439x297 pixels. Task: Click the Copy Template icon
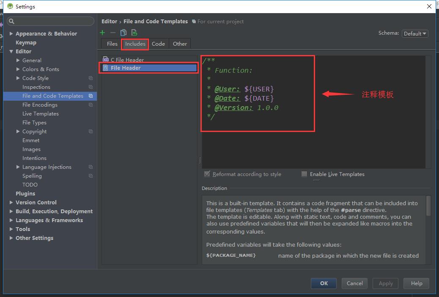tap(123, 33)
